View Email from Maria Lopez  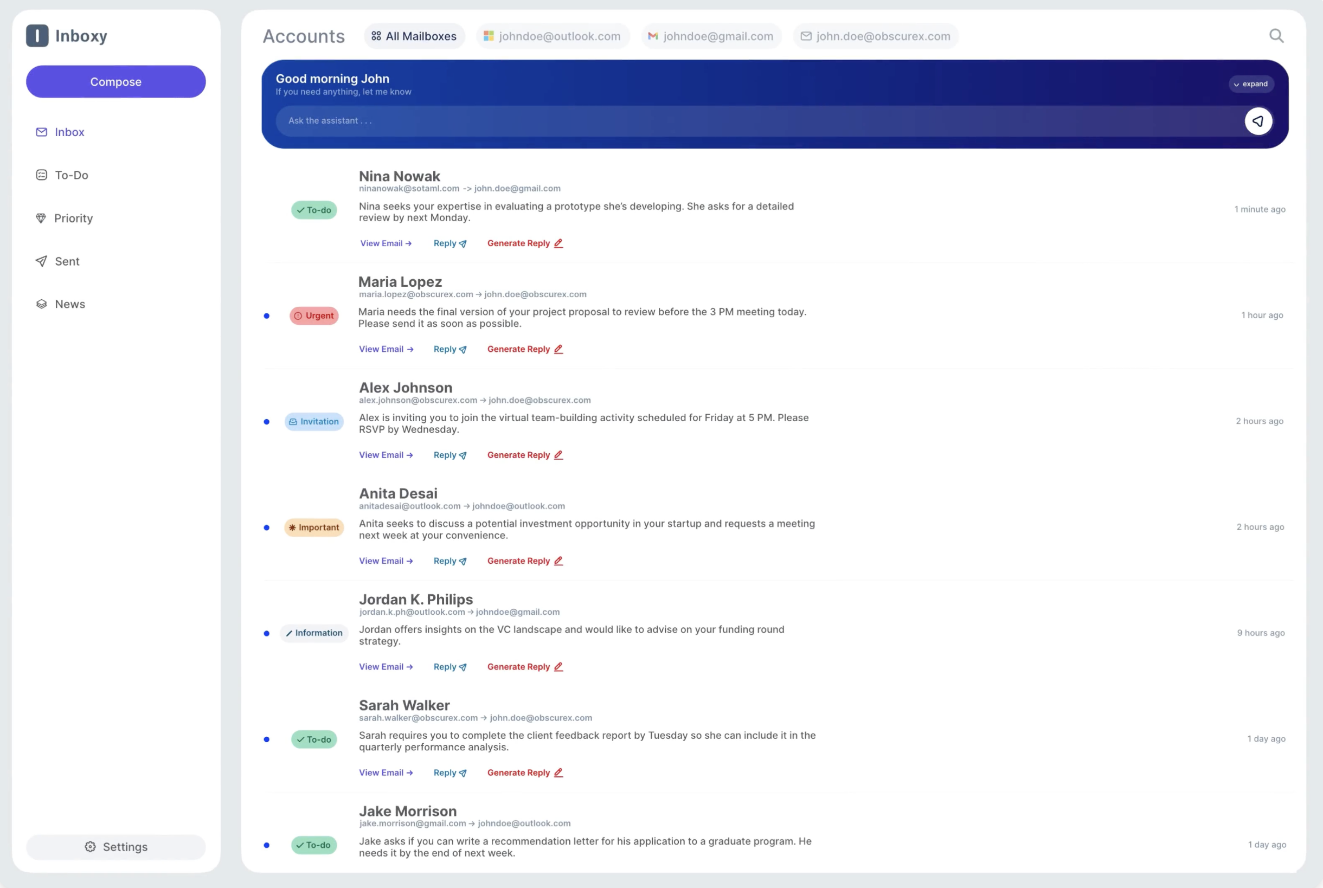coord(386,349)
